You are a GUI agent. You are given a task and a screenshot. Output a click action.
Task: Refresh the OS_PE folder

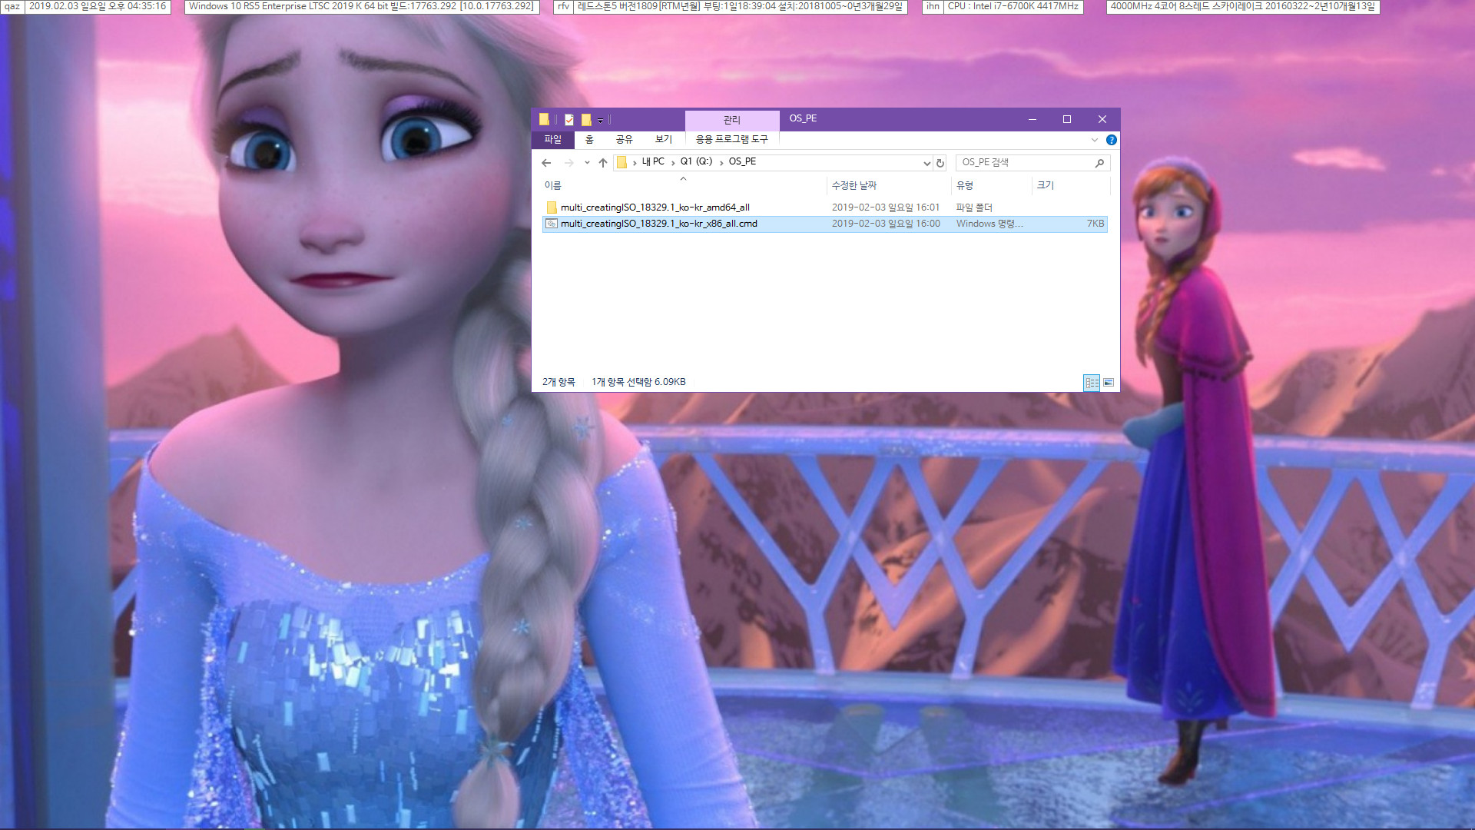(940, 163)
